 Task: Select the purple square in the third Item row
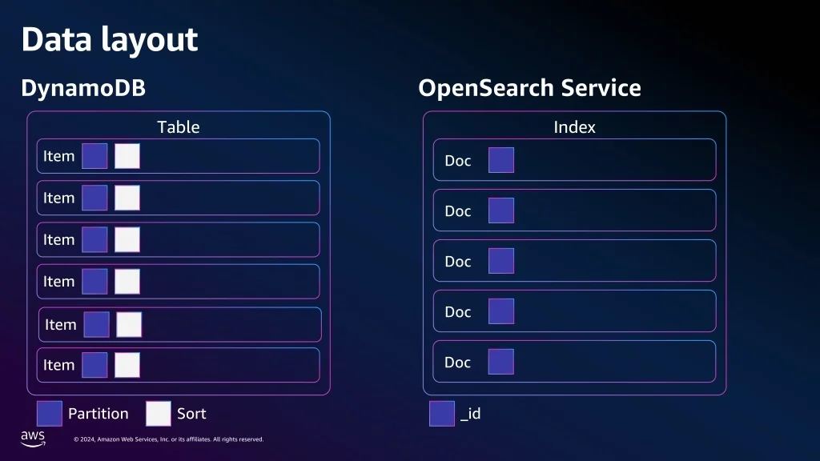(x=94, y=239)
